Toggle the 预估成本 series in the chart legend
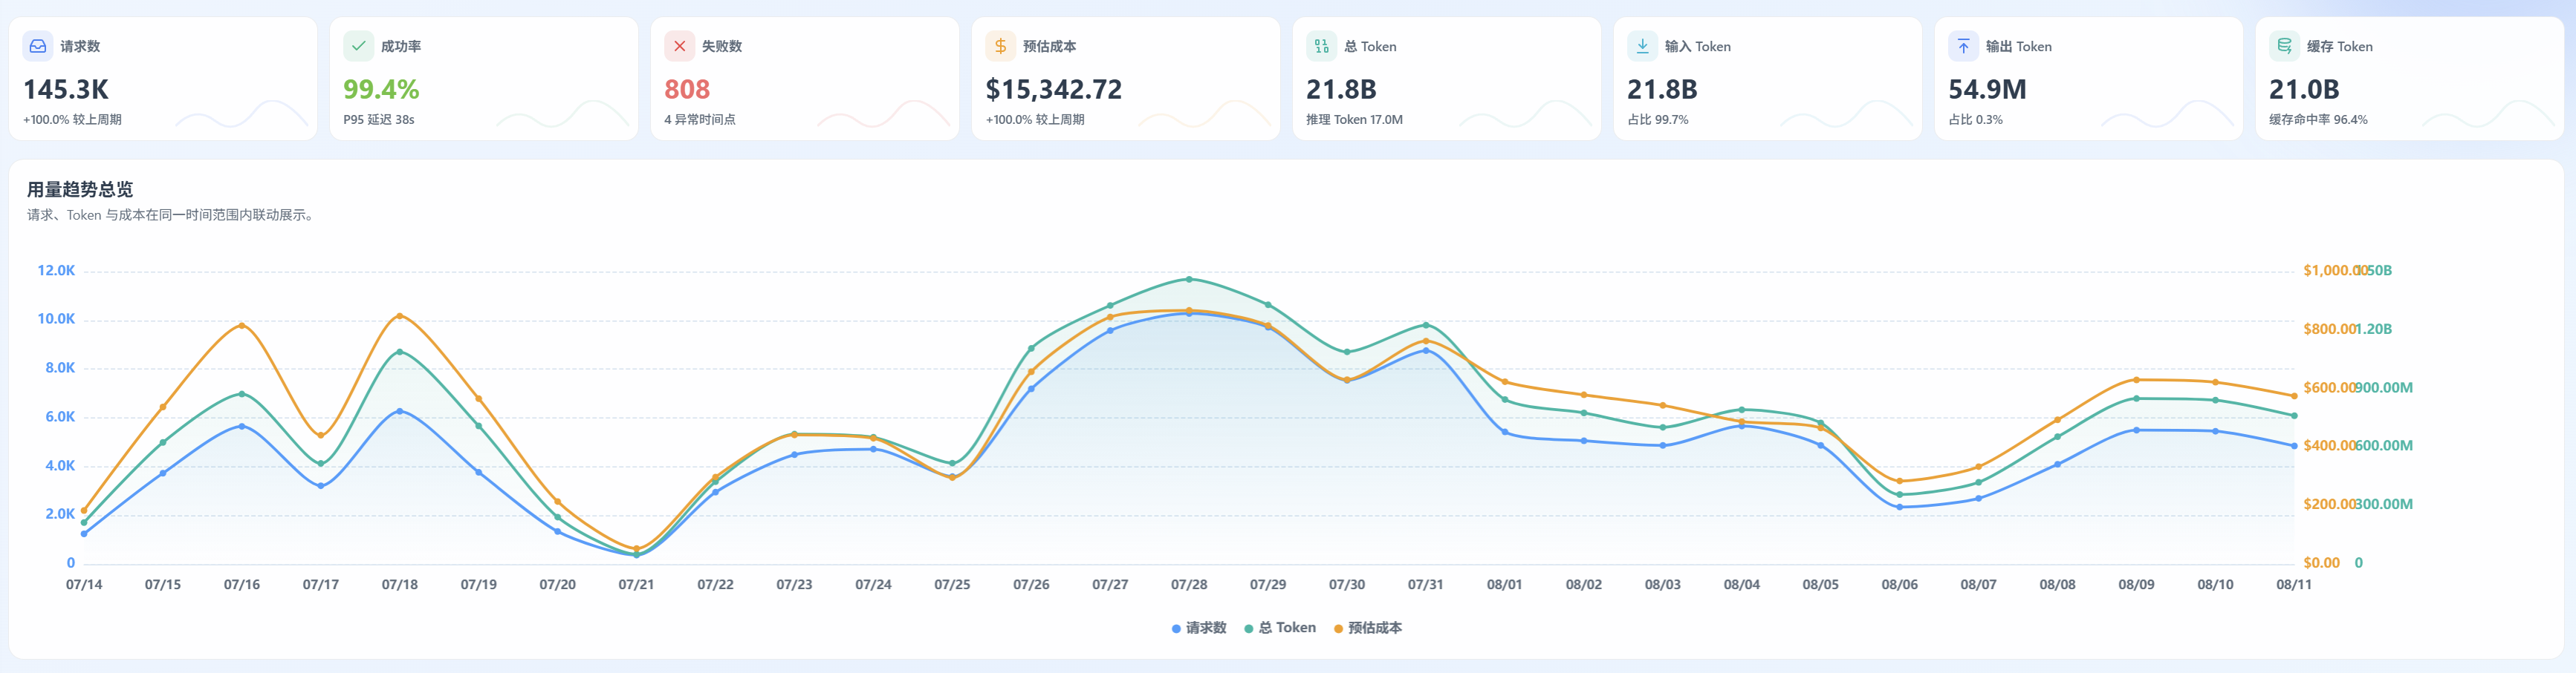Viewport: 2576px width, 673px height. pyautogui.click(x=1368, y=628)
